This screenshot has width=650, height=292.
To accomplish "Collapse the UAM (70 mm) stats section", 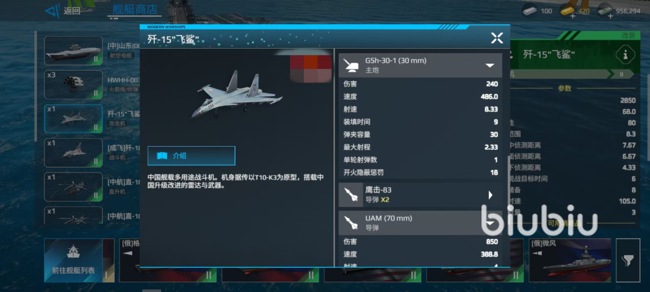I will tap(490, 224).
